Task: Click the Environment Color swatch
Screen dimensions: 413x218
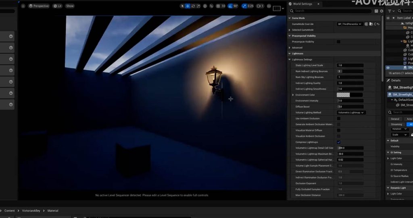Action: (343, 95)
